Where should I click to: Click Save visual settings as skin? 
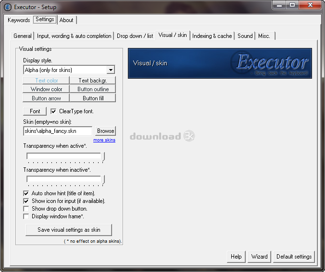69,230
